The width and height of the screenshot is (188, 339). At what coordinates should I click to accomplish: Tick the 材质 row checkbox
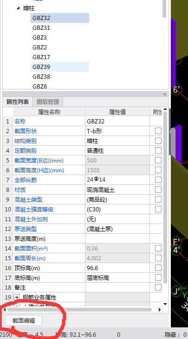tap(158, 190)
